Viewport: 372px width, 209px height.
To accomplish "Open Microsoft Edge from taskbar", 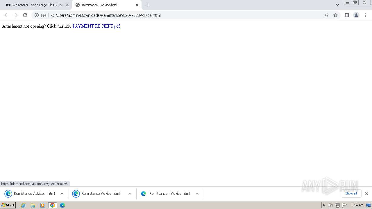I will 62,205.
